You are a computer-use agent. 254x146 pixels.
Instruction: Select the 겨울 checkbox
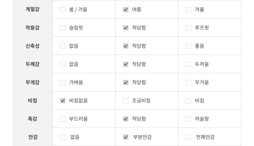coord(188,10)
